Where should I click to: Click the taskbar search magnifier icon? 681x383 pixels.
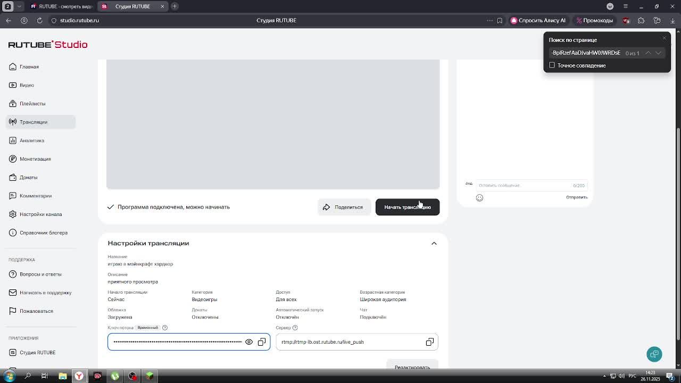tap(28, 376)
